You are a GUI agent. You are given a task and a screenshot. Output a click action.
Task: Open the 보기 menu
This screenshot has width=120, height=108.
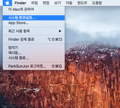57,3
